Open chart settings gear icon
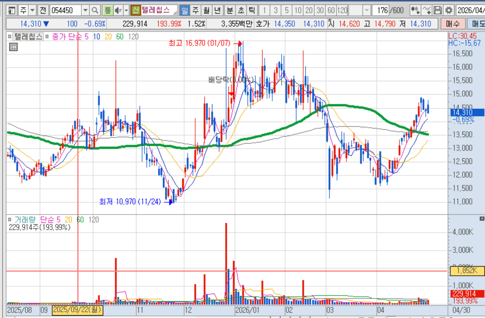 [x=449, y=10]
